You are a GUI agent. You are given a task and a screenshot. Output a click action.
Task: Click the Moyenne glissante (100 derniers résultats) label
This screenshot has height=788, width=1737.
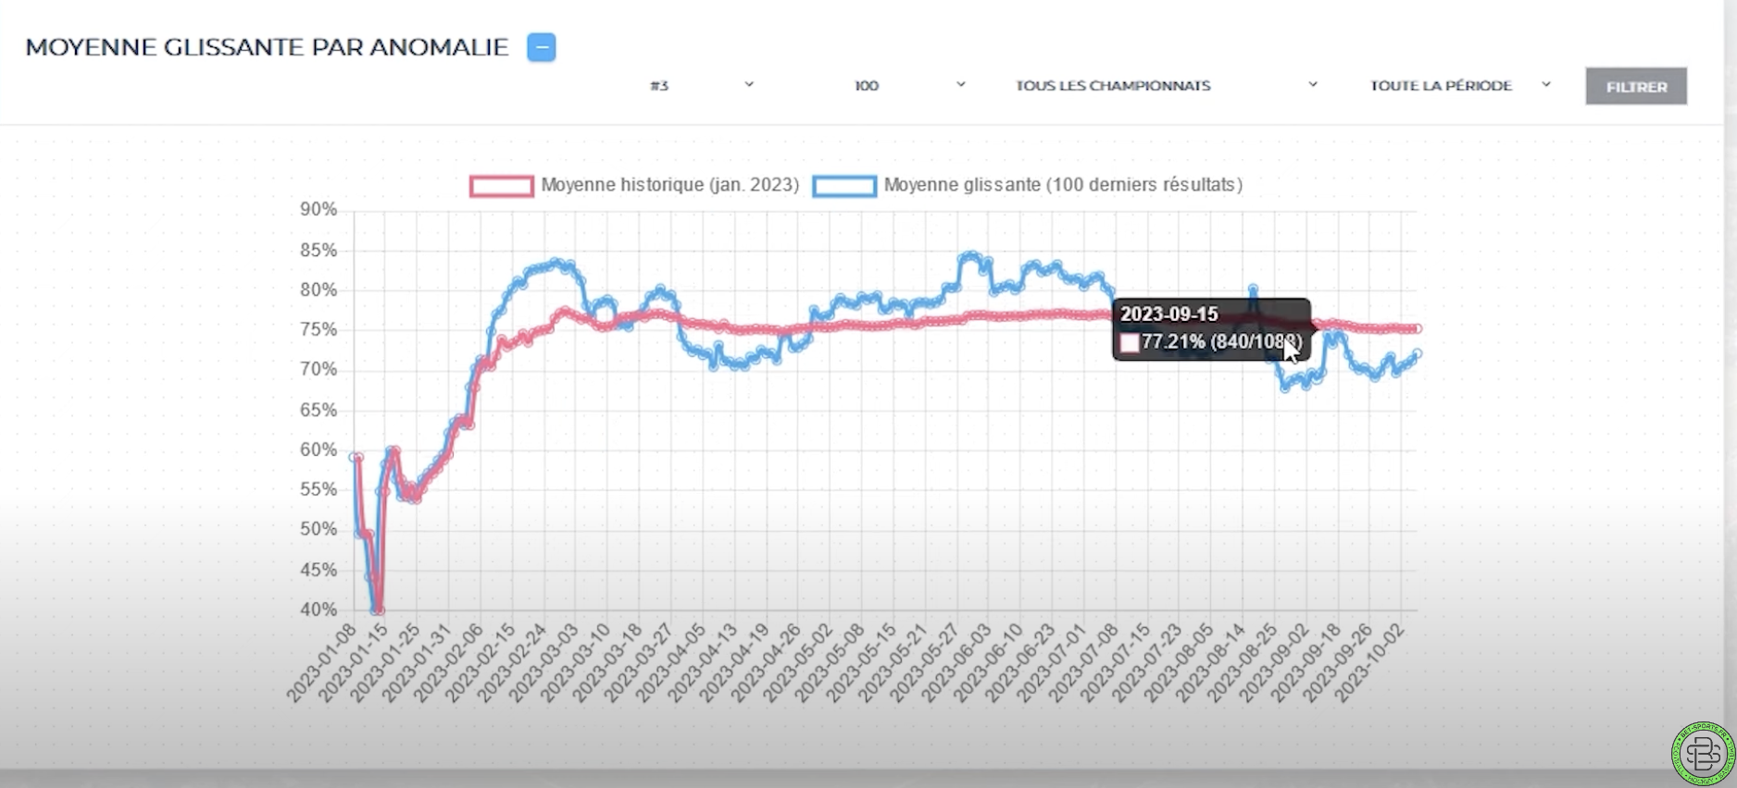1063,185
